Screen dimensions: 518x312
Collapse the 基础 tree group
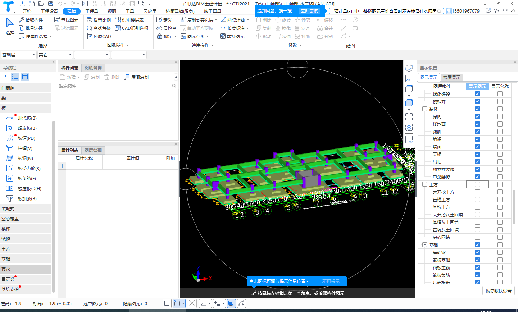[424, 245]
